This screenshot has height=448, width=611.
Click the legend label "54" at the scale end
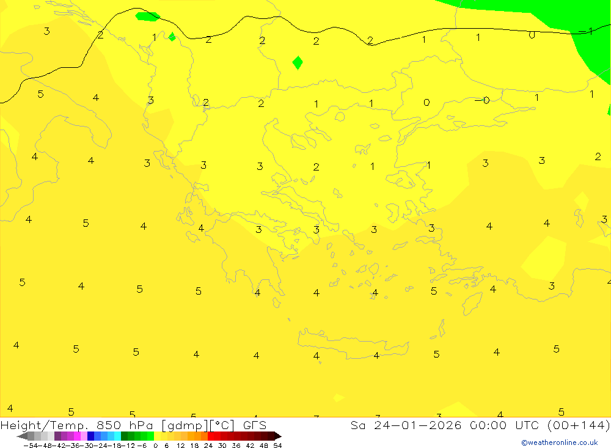coord(277,446)
